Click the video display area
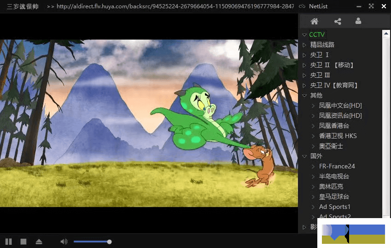The height and width of the screenshot is (248, 391). pos(149,123)
